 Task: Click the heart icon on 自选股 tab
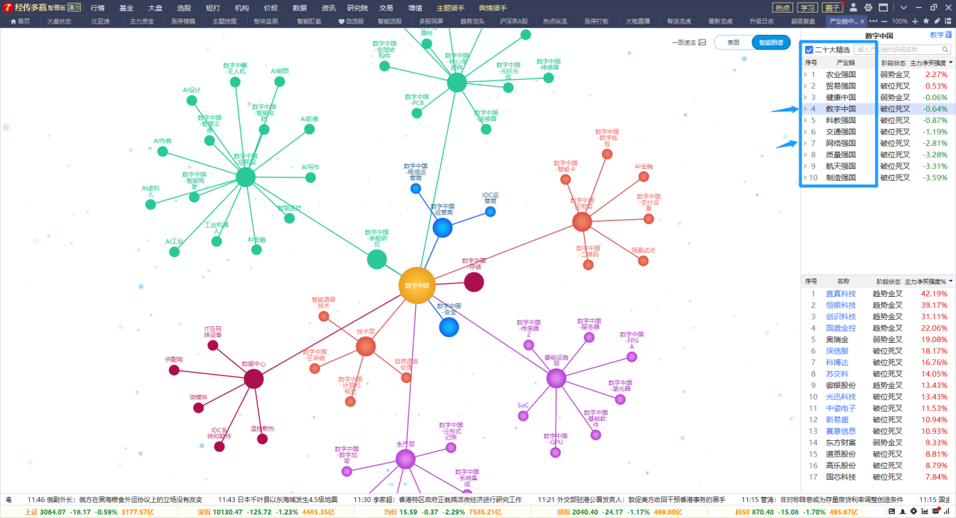coord(341,22)
